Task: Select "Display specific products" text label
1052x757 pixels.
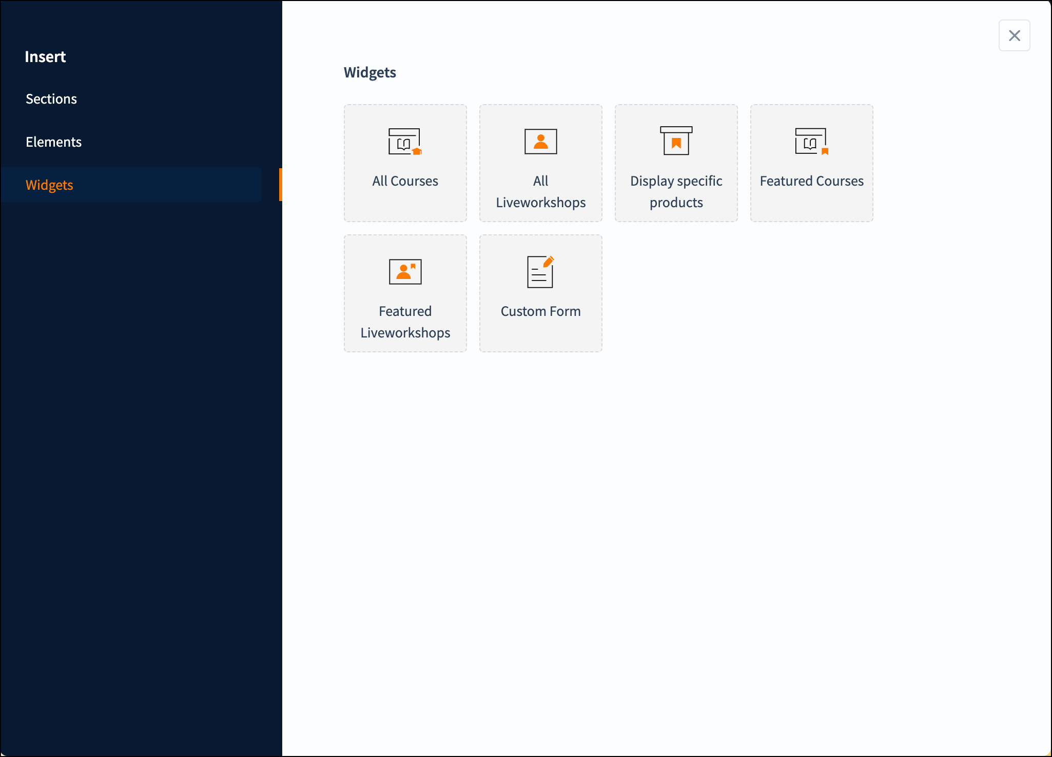Action: (x=676, y=192)
